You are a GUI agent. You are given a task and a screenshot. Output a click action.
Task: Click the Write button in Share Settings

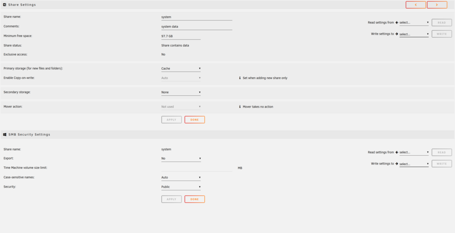pos(442,34)
